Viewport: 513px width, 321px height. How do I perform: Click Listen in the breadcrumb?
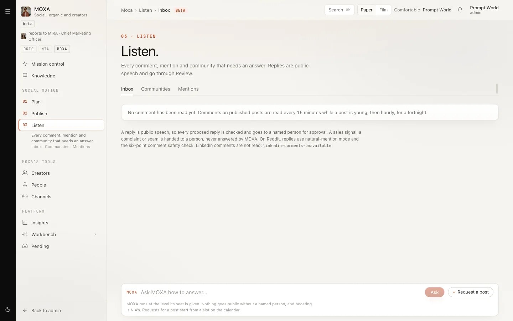tap(145, 10)
